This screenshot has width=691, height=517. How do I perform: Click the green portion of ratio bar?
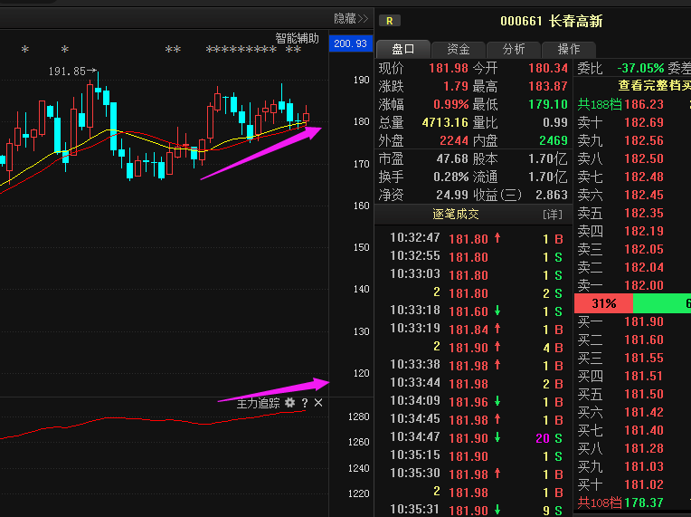(662, 303)
